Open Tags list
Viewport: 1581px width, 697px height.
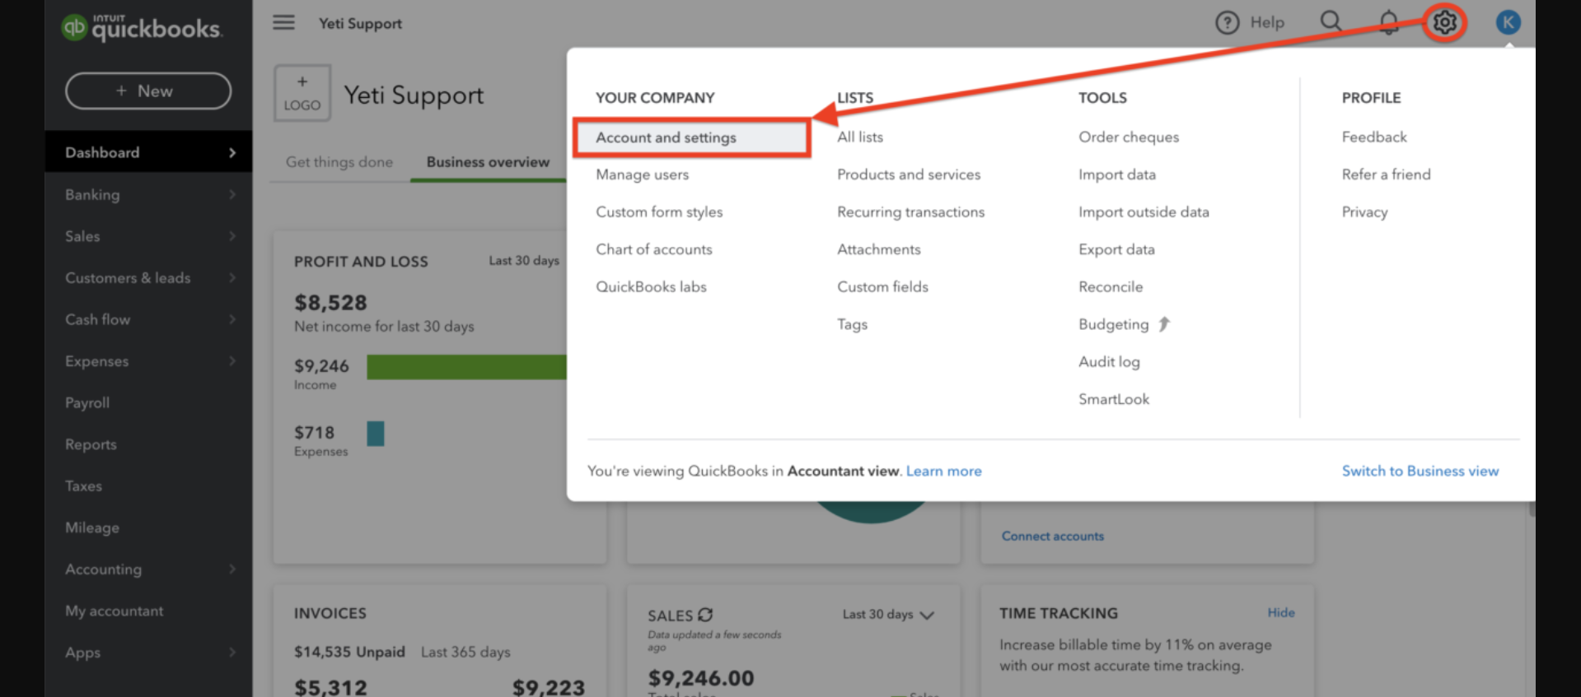click(852, 324)
